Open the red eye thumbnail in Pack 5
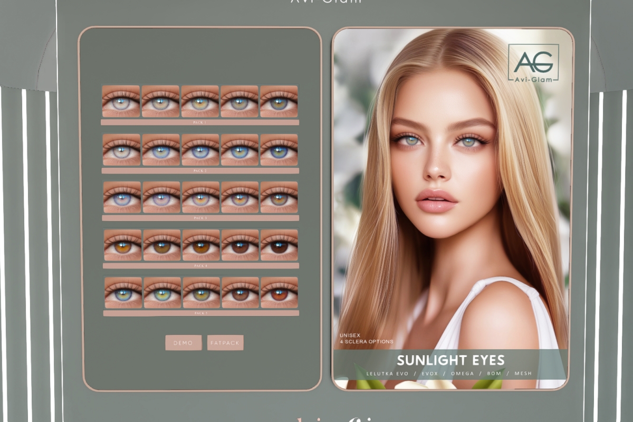This screenshot has height=422, width=633. pos(280,293)
